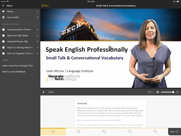Open the third discussion bubbles step
Image resolution: width=181 pixels, height=136 pixels.
pos(155,132)
